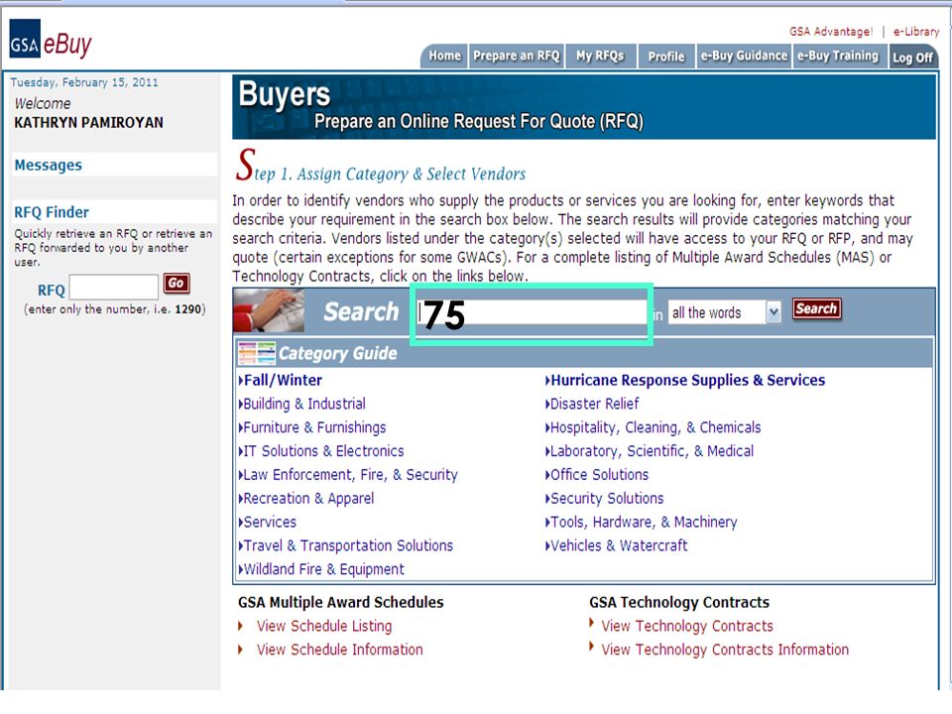Open the 'all the words' dropdown
Image resolution: width=952 pixels, height=714 pixels.
tap(724, 312)
